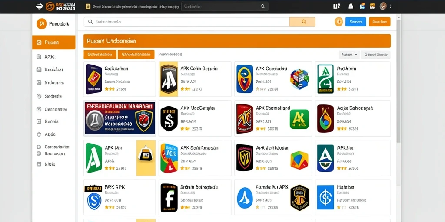Open the Anfarit Bolnataria app title
Image resolution: width=445 pixels, height=222 pixels.
coord(199,187)
